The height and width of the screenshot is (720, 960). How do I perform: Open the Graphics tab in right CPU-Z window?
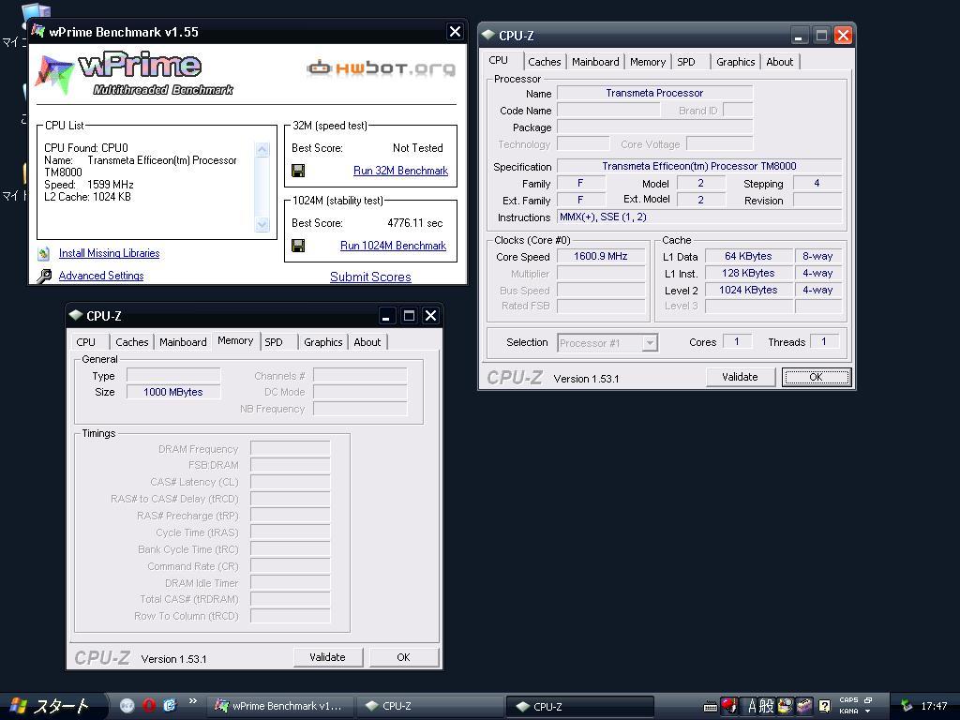(x=735, y=62)
